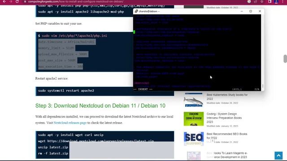Open the Kubernetes books thumbnail image
The height and width of the screenshot is (161, 287).
pyautogui.click(x=194, y=100)
